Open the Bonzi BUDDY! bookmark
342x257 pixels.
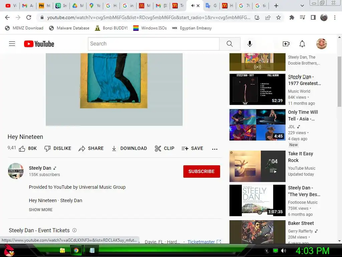112,28
